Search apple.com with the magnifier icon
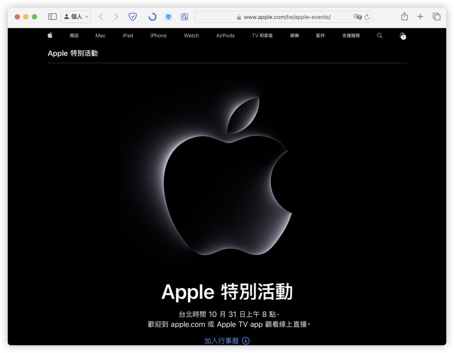The image size is (454, 353). point(379,36)
